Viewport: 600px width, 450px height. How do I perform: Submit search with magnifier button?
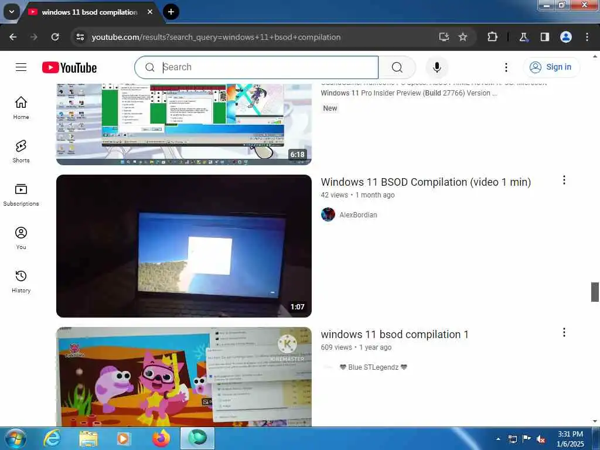(x=397, y=67)
